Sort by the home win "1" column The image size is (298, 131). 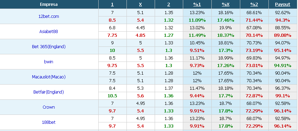click(112, 4)
